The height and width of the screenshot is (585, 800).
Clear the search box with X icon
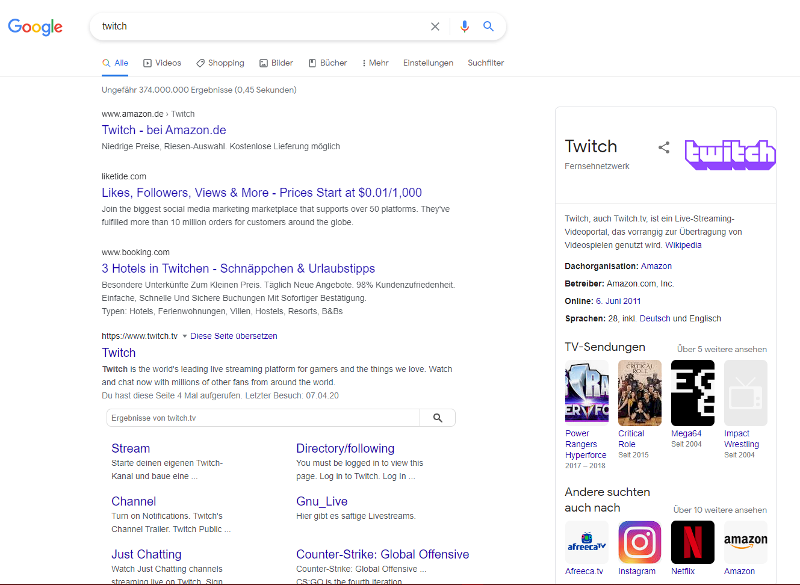(435, 26)
